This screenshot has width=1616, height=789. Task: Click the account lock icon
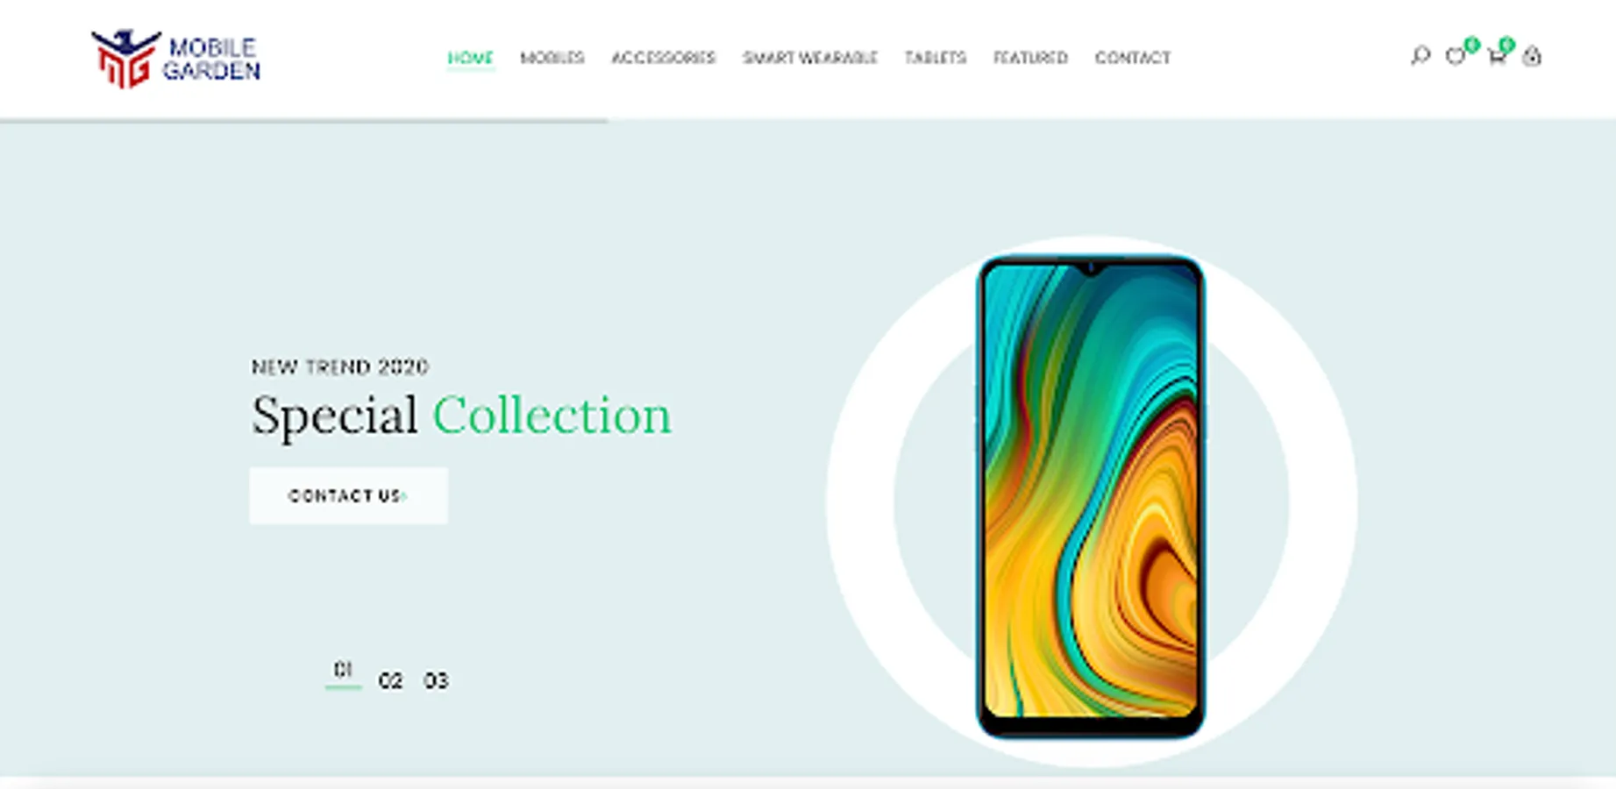click(1532, 56)
